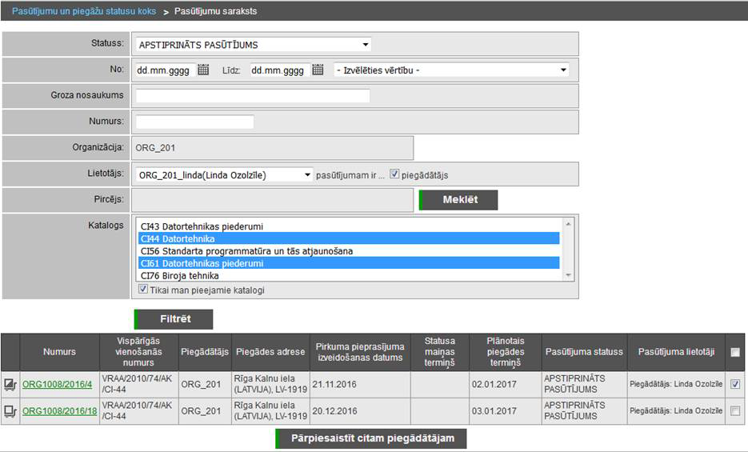Go to Pasūtījumu un piegāžu statusu koks

click(x=84, y=12)
